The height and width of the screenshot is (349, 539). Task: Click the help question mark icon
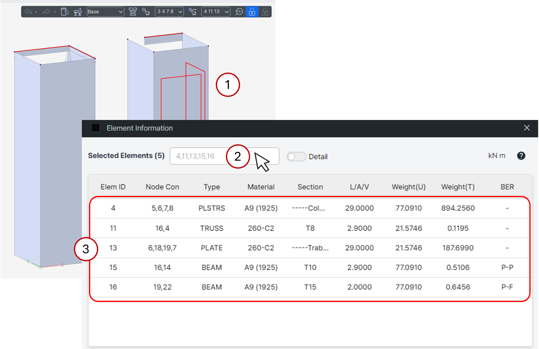click(521, 156)
